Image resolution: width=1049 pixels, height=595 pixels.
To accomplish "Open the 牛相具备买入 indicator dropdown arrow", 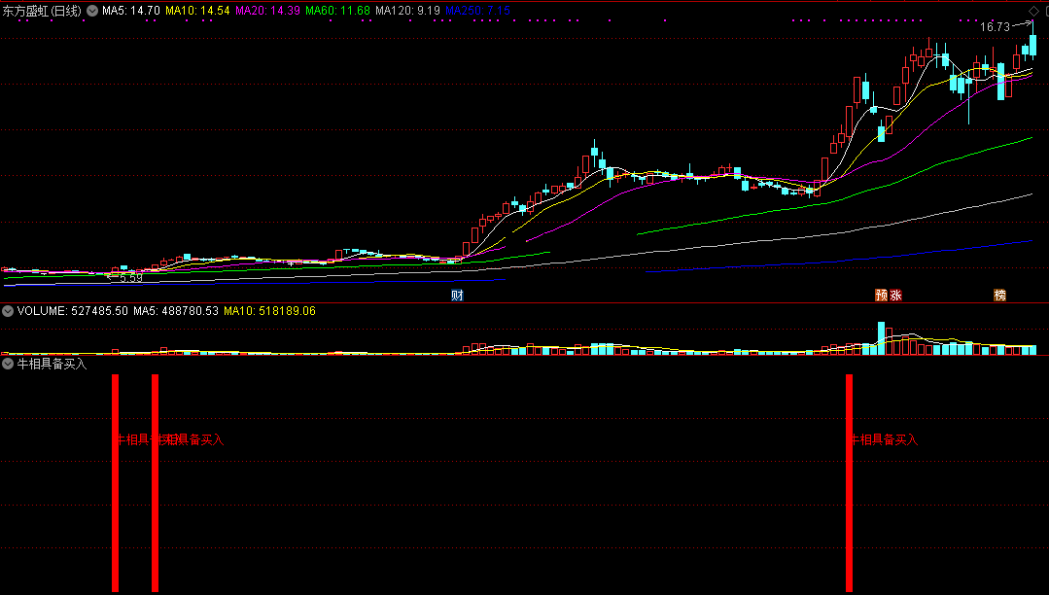I will [x=8, y=364].
